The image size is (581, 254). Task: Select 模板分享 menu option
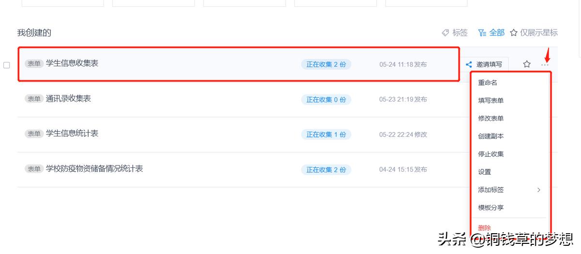pyautogui.click(x=491, y=208)
